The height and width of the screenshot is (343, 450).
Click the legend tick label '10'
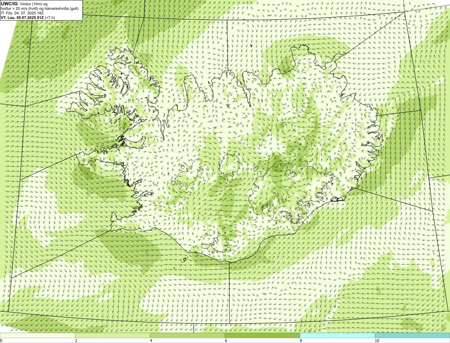(377, 341)
